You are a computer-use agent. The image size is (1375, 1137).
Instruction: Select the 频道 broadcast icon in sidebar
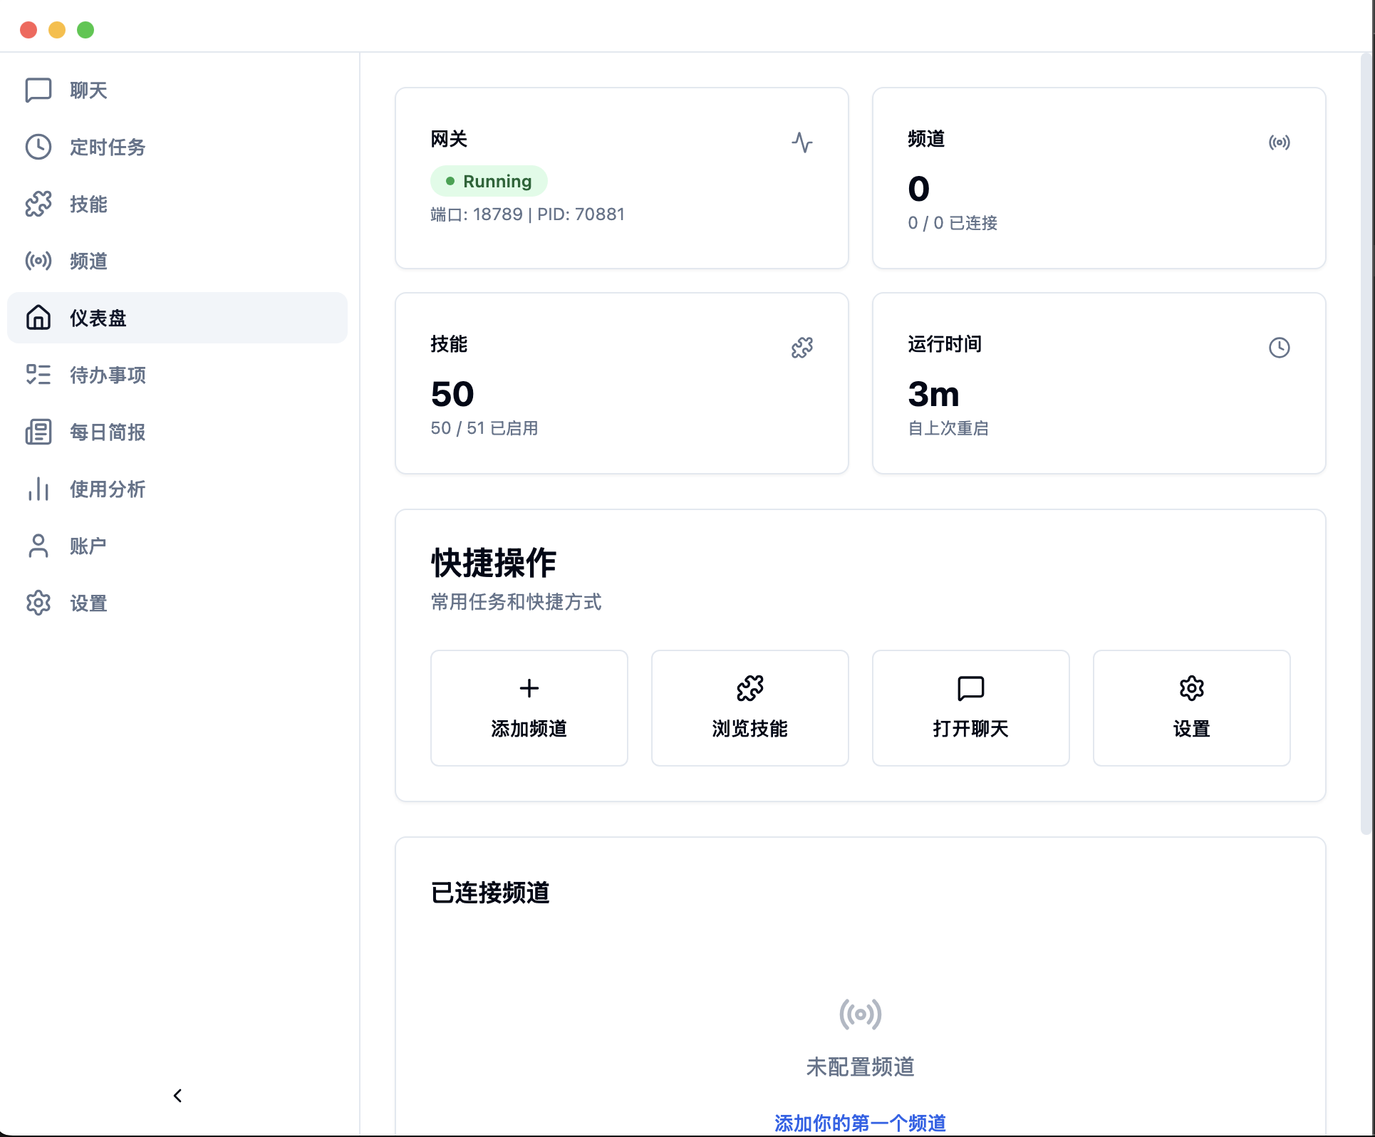(x=38, y=261)
